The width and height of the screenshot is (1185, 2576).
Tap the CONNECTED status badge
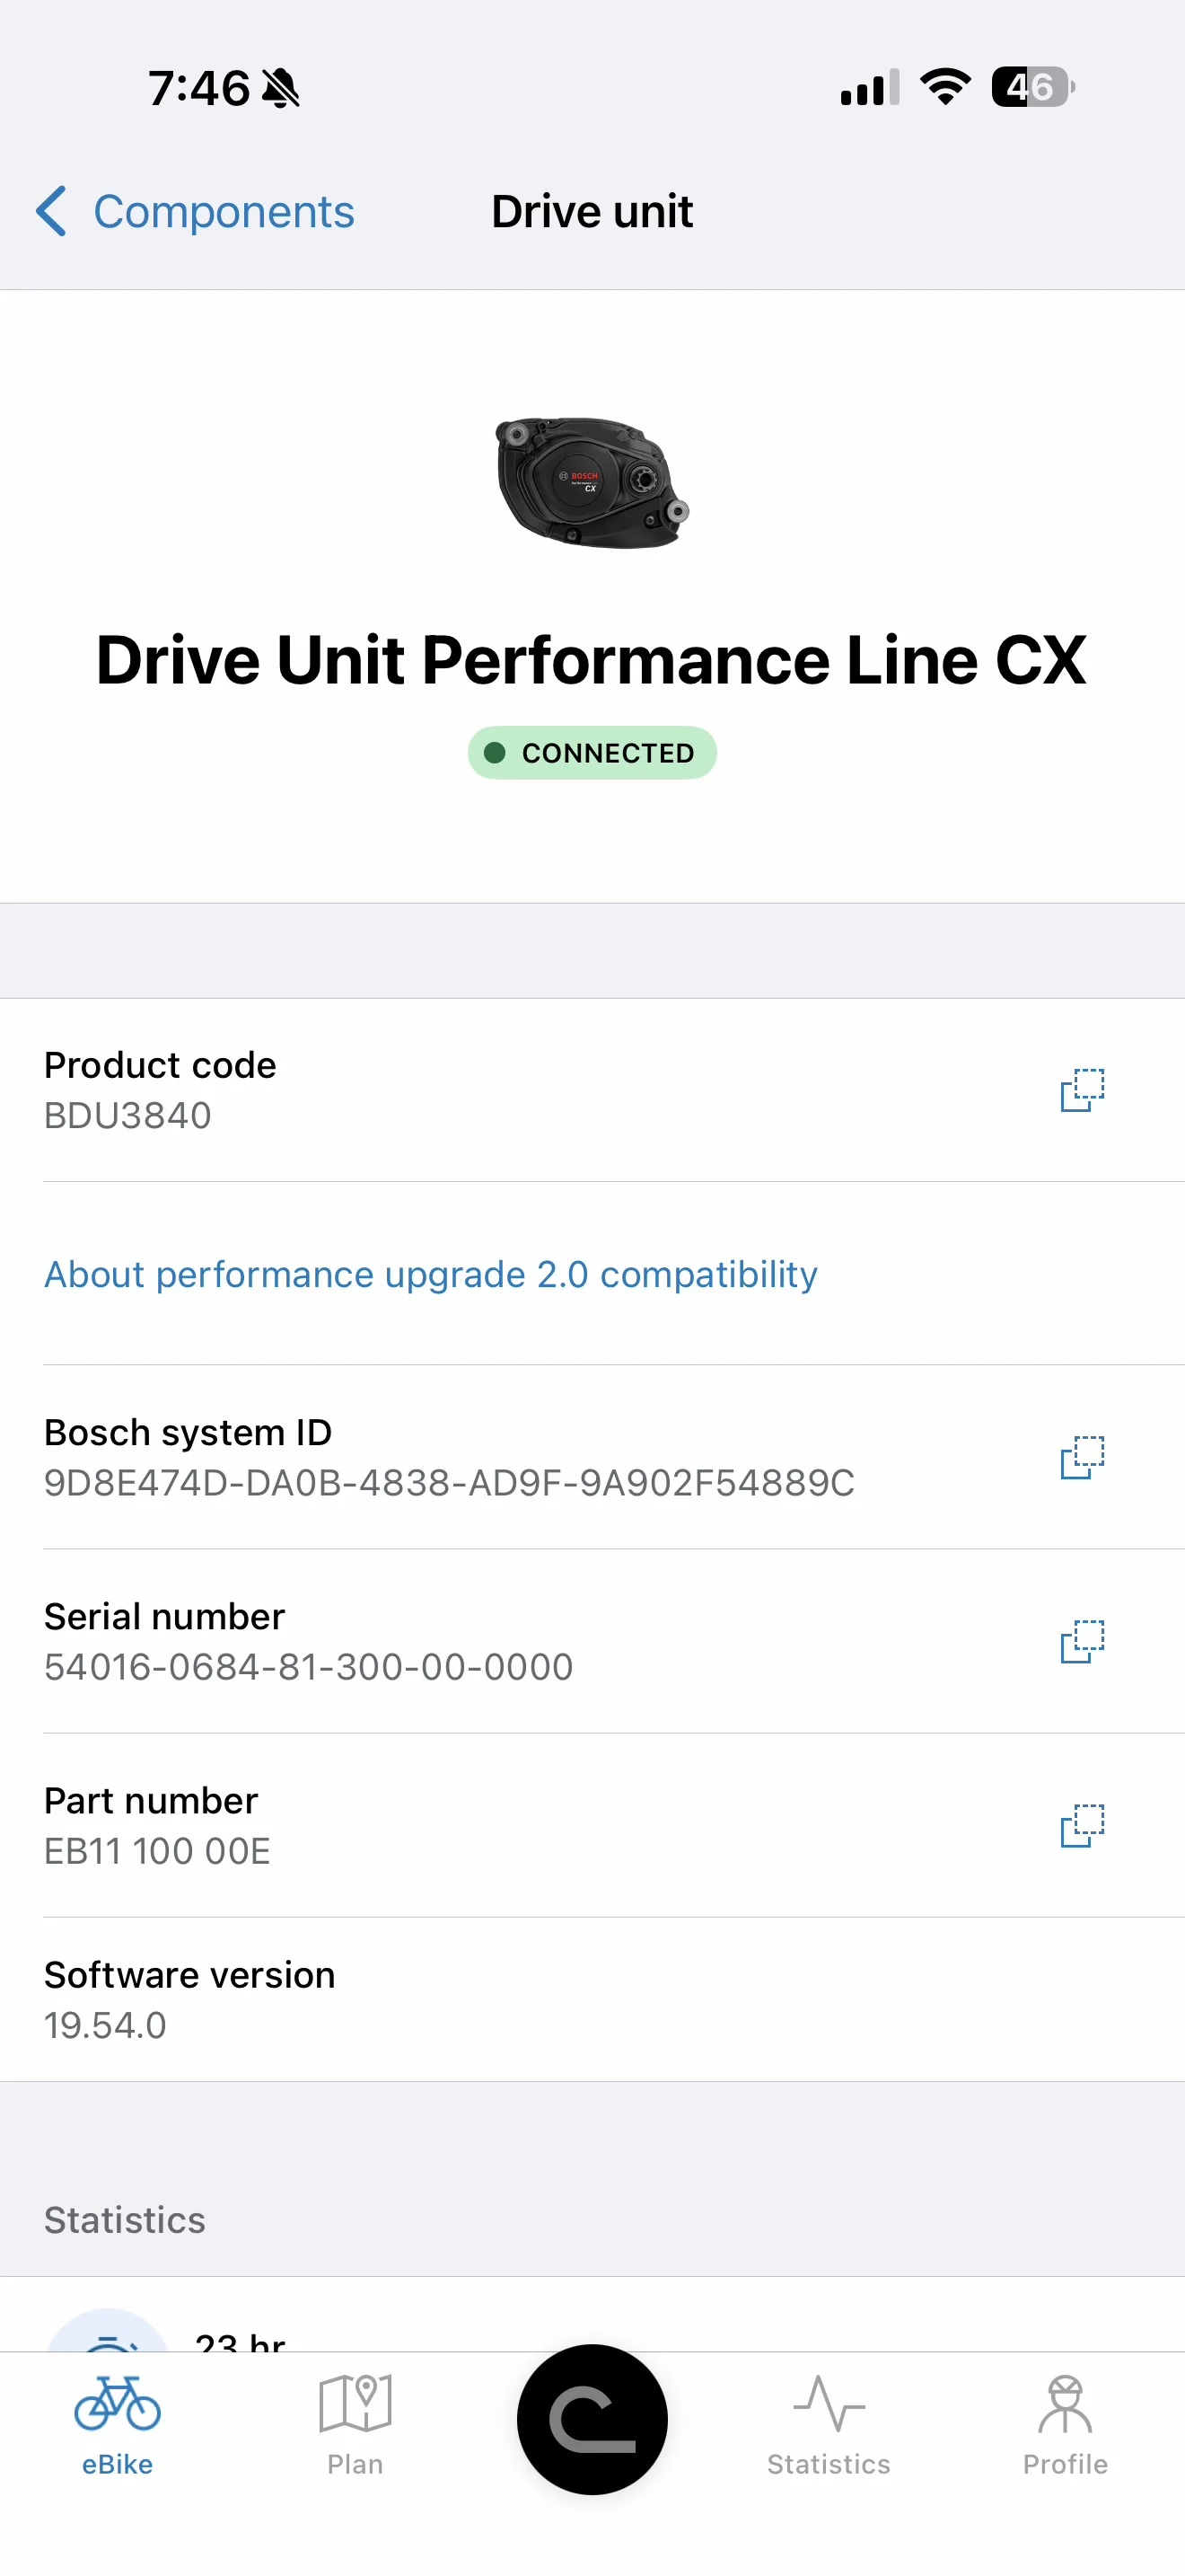592,752
